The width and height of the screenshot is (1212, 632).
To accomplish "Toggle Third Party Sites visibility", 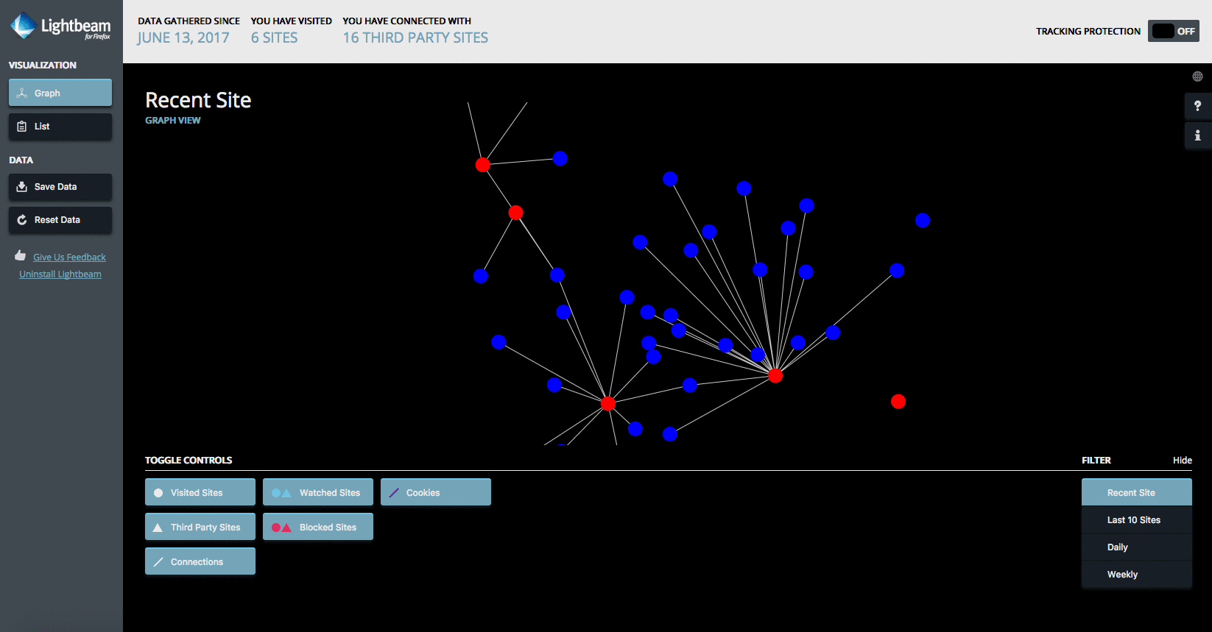I will coord(200,527).
